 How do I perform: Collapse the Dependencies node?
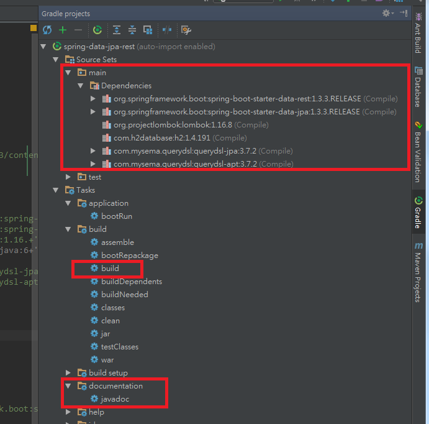click(x=81, y=86)
